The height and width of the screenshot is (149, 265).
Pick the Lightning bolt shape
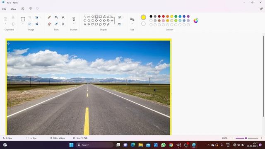click(x=108, y=24)
